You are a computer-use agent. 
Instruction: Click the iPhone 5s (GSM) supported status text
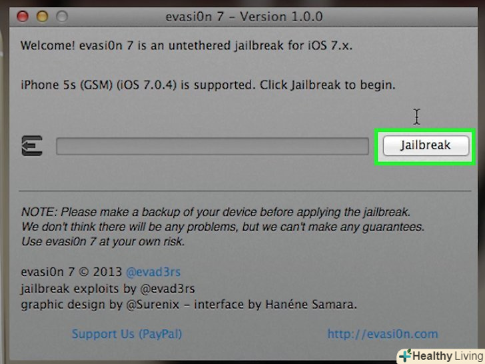pyautogui.click(x=208, y=85)
